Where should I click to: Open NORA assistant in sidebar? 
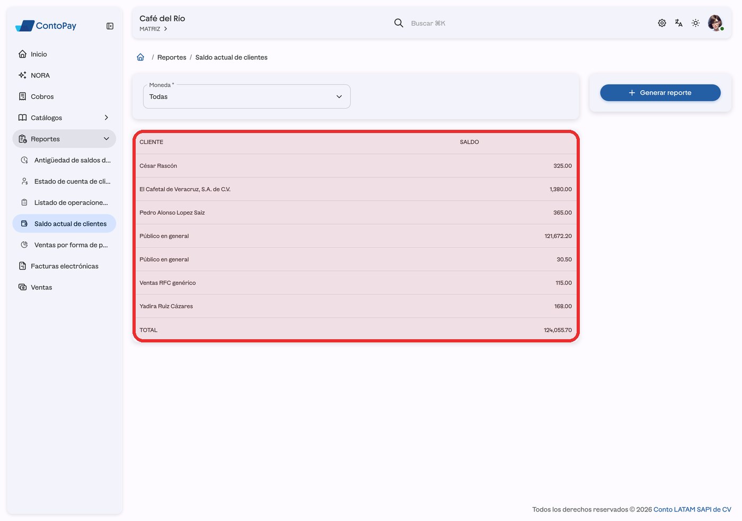tap(64, 75)
